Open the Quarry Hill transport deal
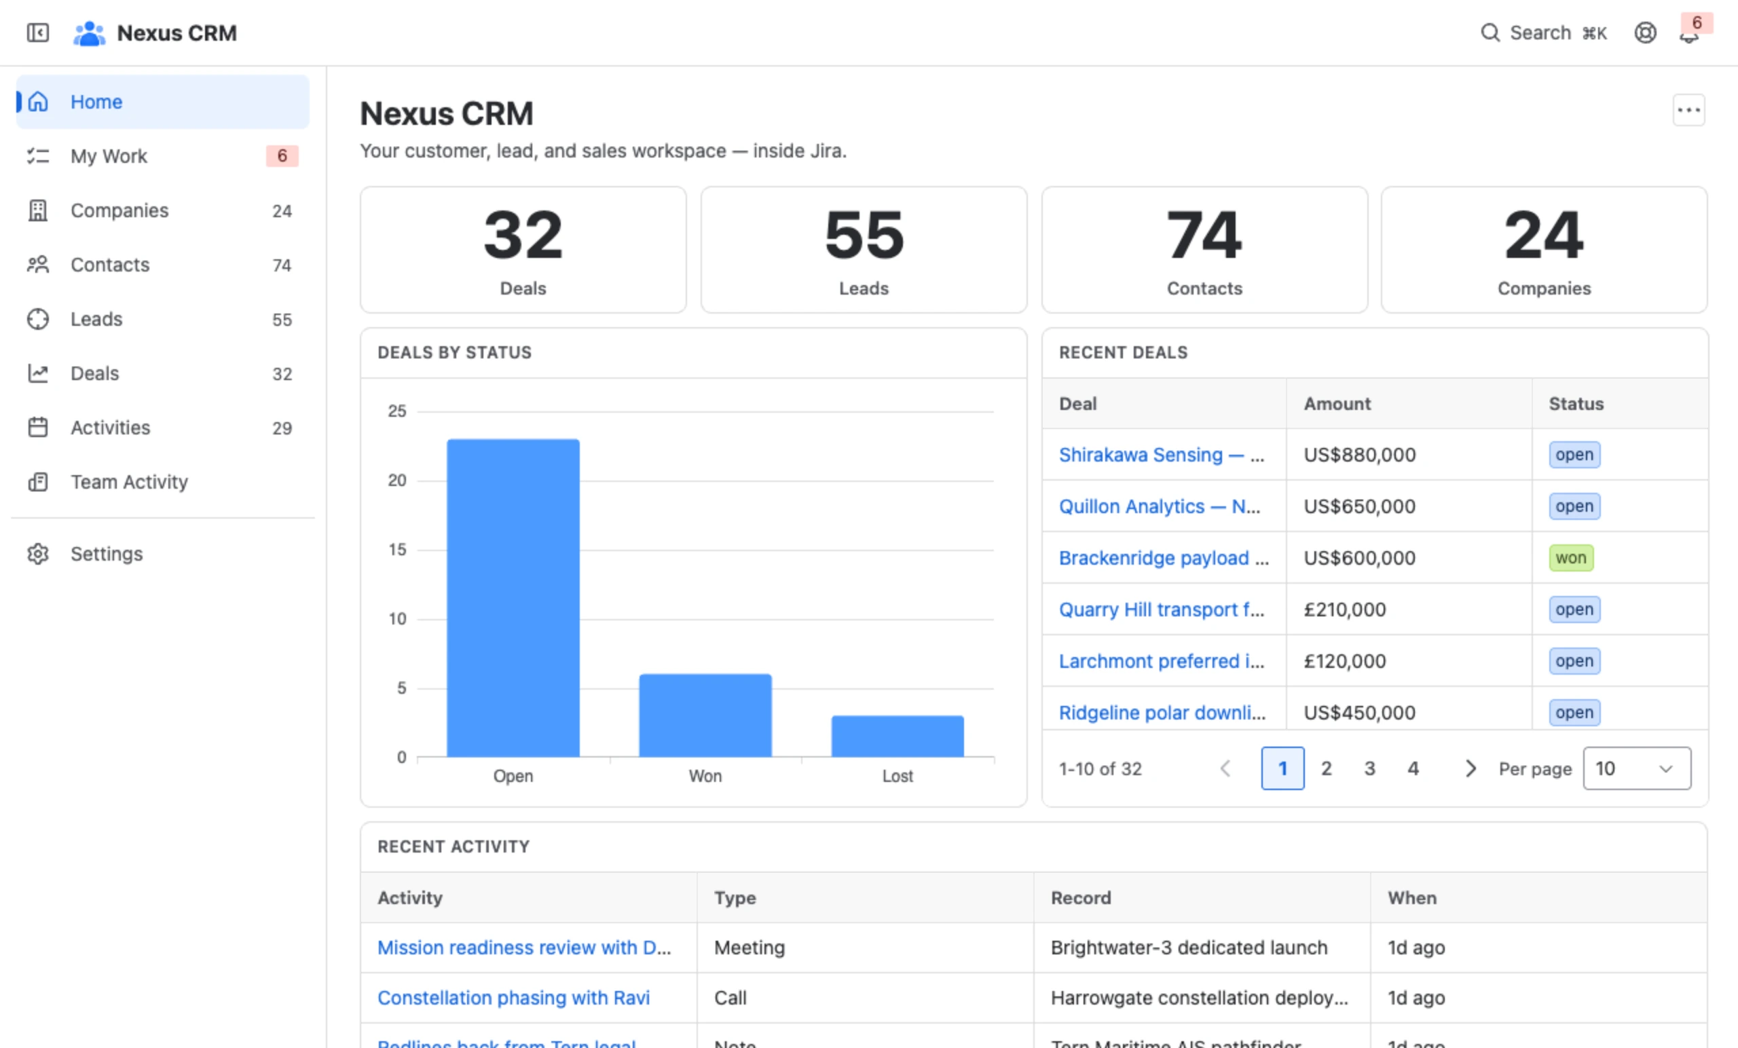 (x=1162, y=610)
